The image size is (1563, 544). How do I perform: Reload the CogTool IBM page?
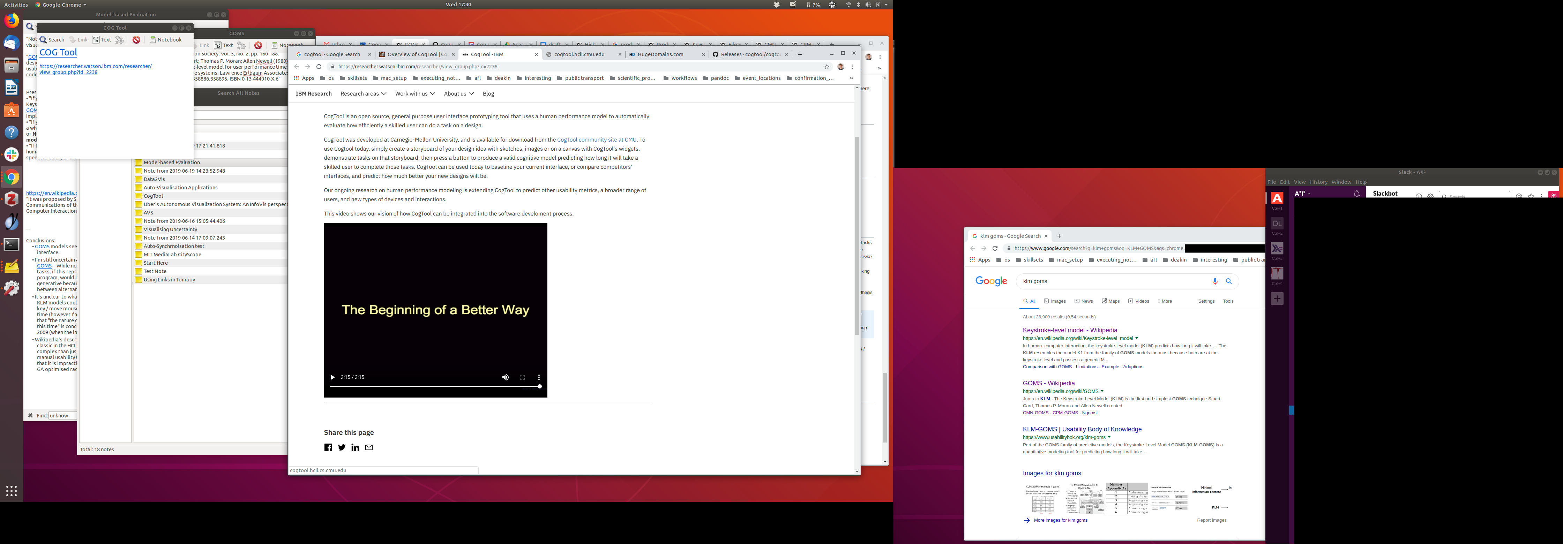(319, 67)
